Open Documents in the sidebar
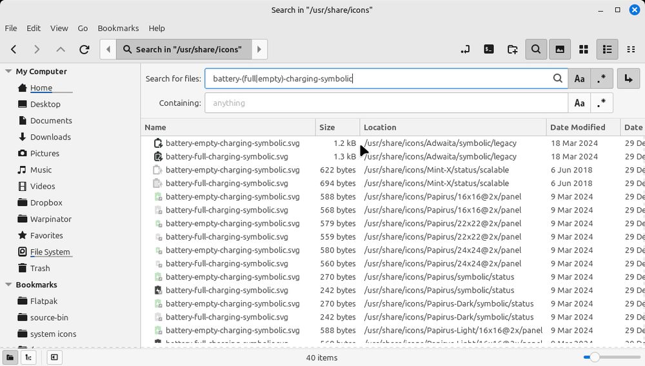The image size is (645, 366). point(51,121)
